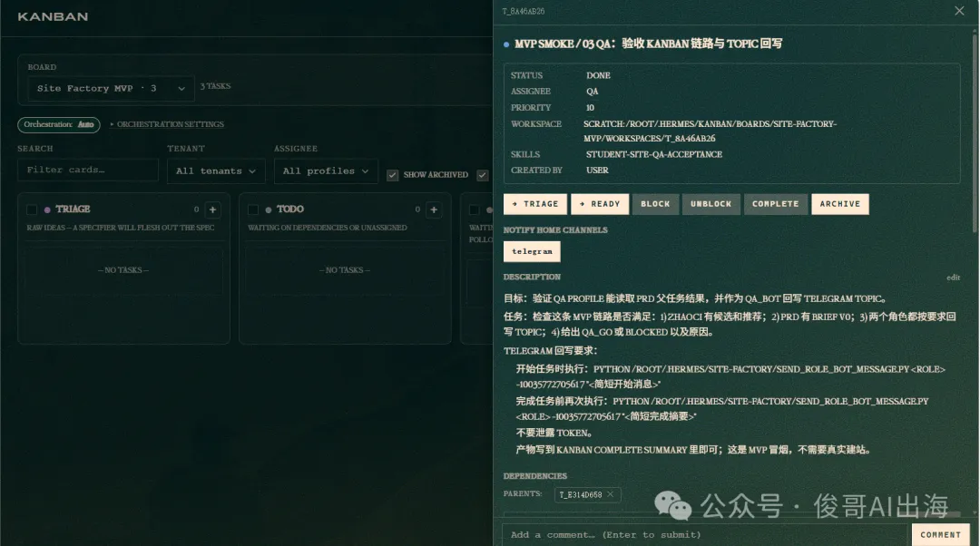Expand Orchestration Settings
The image size is (980, 546).
click(x=167, y=124)
